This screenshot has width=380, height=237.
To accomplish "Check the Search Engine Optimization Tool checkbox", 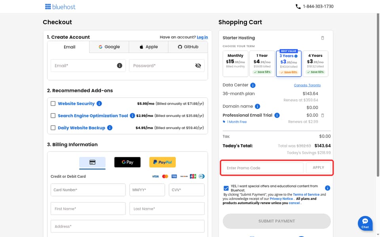I will [53, 116].
